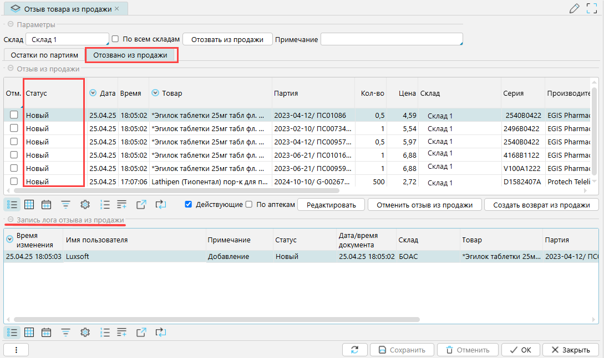Open the Товар column filter dropdown
604x358 pixels.
click(155, 94)
